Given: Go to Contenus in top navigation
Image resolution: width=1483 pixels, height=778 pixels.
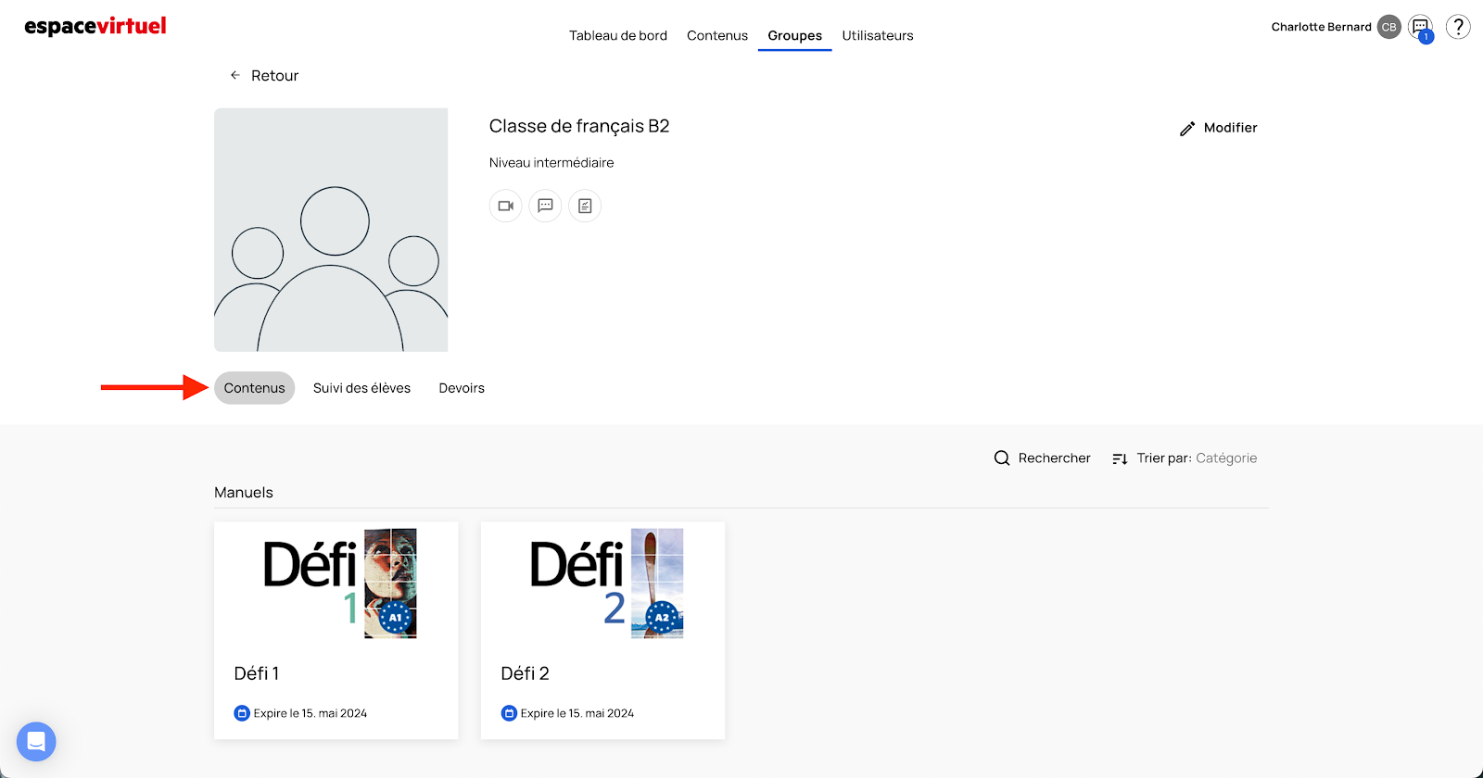Looking at the screenshot, I should pyautogui.click(x=717, y=35).
